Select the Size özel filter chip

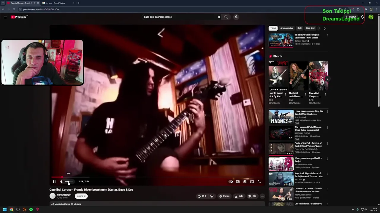(310, 28)
